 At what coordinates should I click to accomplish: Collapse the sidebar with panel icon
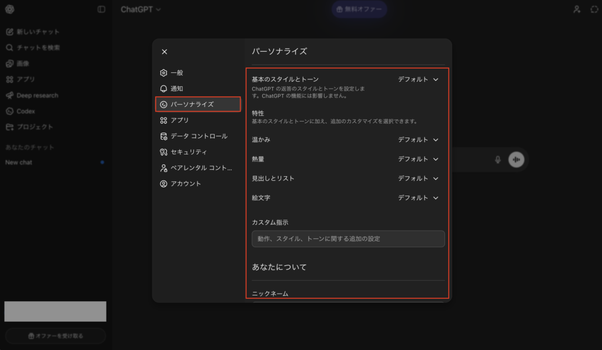point(101,9)
